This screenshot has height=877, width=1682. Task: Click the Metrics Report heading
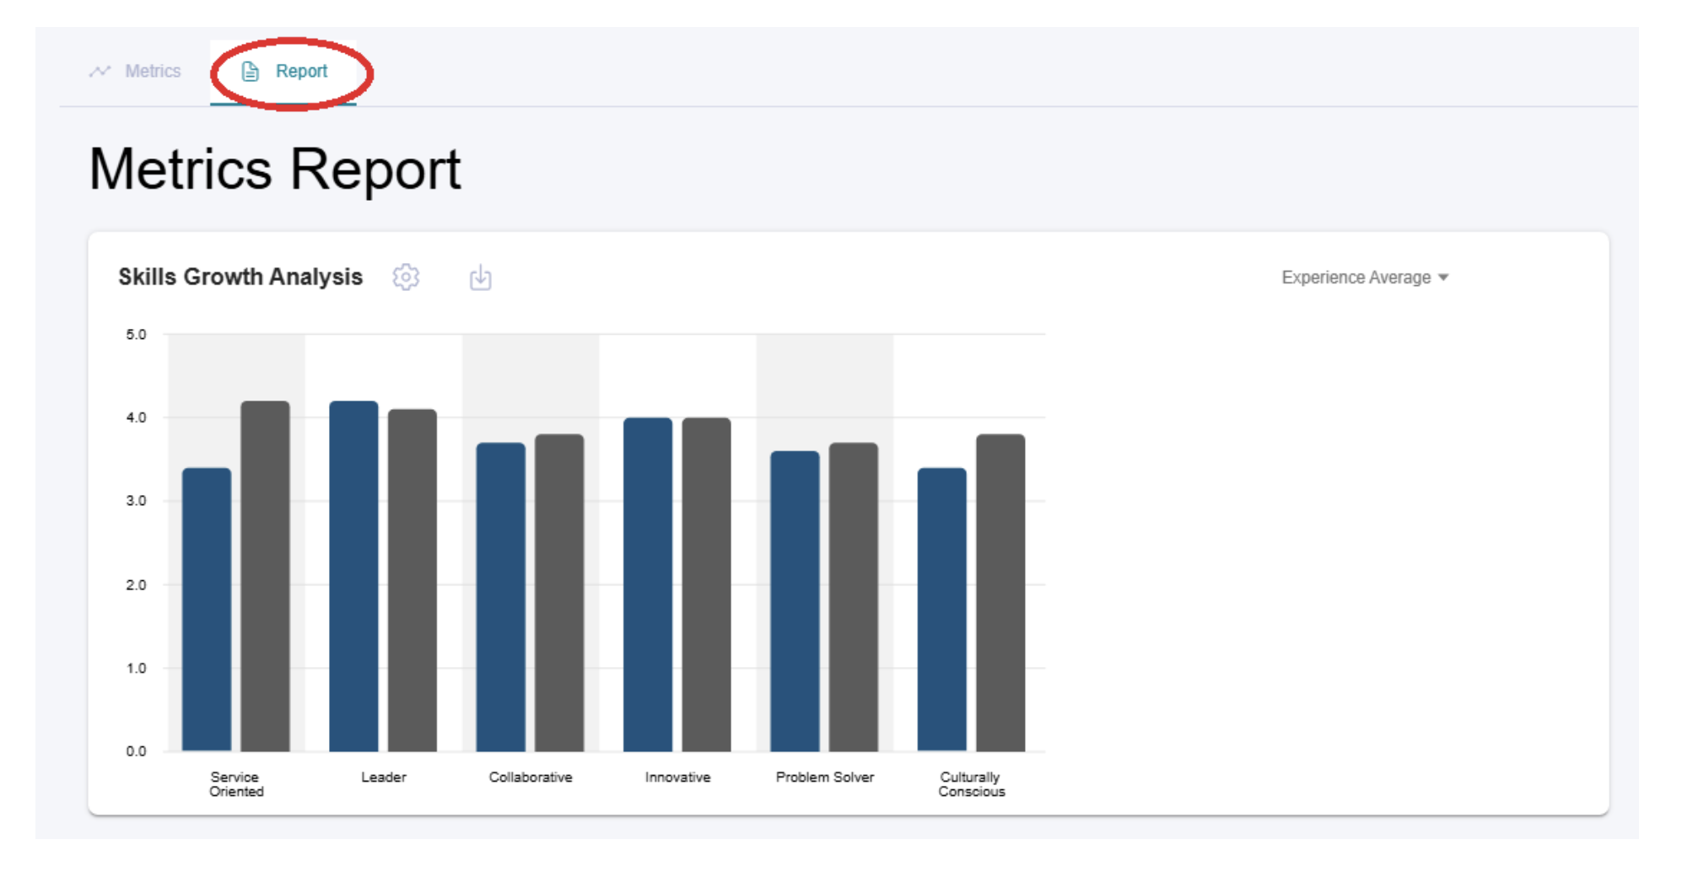275,169
